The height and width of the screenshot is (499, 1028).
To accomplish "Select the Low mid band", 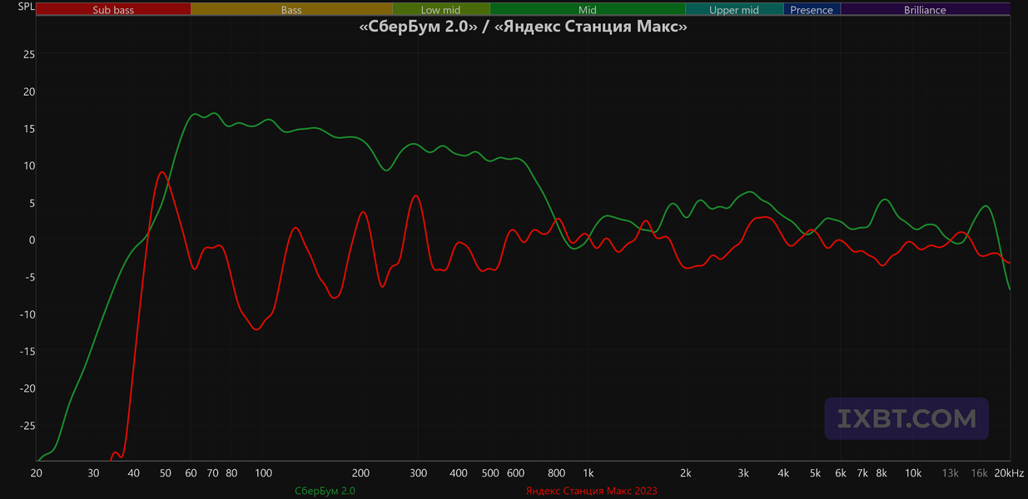I will (x=441, y=10).
